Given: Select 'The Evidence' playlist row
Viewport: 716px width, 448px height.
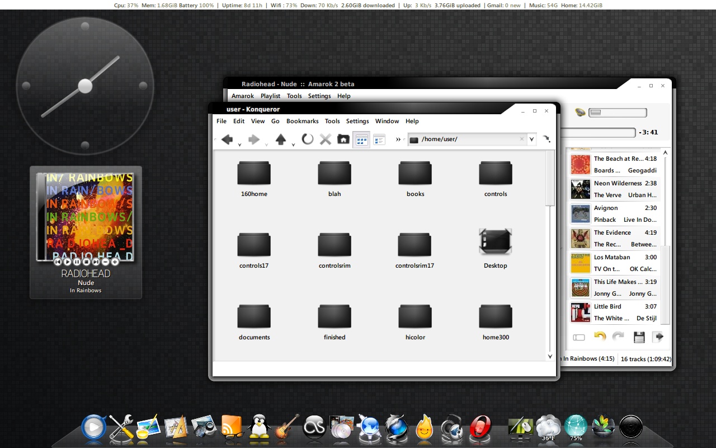Looking at the screenshot, I should pyautogui.click(x=614, y=239).
